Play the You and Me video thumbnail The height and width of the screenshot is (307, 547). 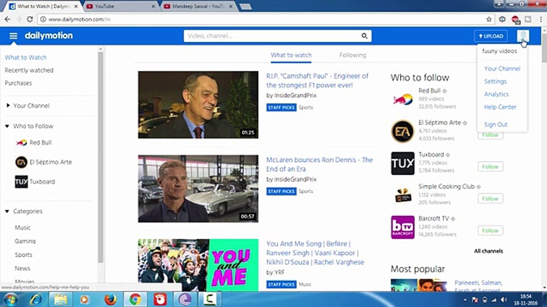click(198, 265)
